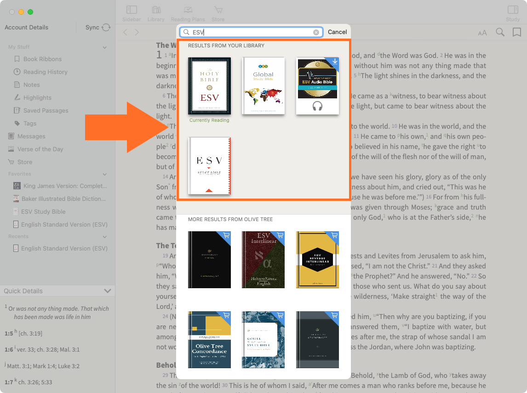
Task: Click the magnifier search icon in toolbar
Action: point(500,32)
